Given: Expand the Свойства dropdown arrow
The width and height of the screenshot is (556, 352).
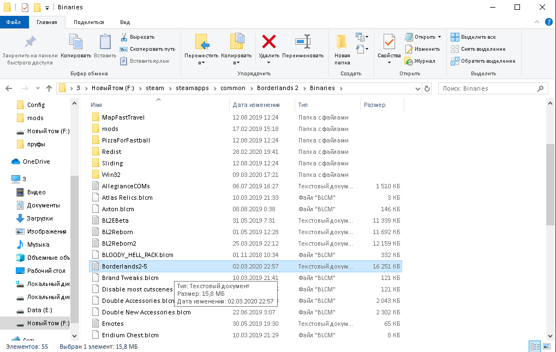Looking at the screenshot, I should 389,63.
